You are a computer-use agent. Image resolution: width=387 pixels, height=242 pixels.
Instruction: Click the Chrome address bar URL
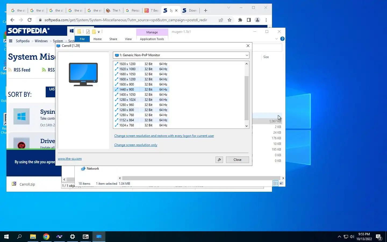(x=126, y=20)
